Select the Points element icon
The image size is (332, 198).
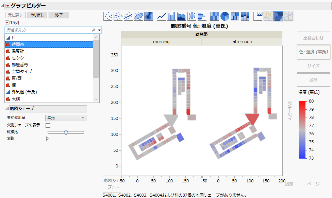click(x=108, y=16)
